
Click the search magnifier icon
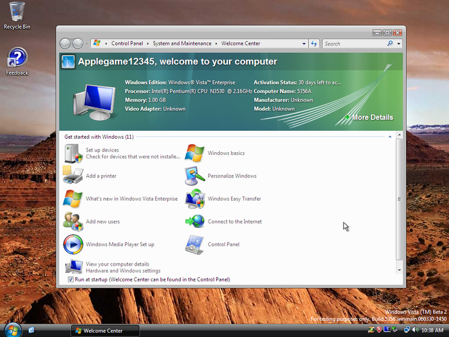tap(390, 43)
